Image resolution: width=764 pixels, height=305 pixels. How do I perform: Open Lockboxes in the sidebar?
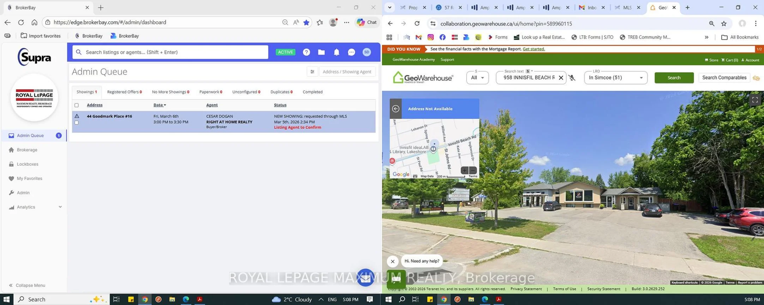pyautogui.click(x=28, y=164)
